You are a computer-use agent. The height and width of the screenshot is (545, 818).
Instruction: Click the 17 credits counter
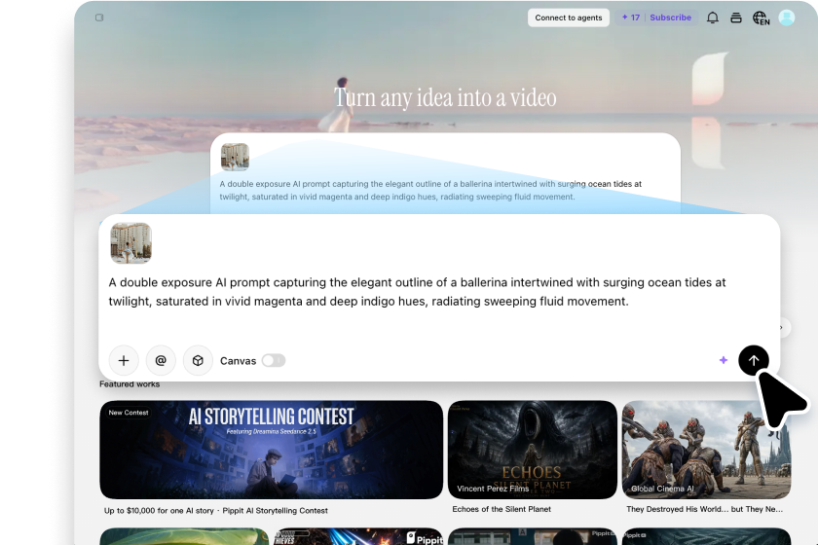(631, 18)
